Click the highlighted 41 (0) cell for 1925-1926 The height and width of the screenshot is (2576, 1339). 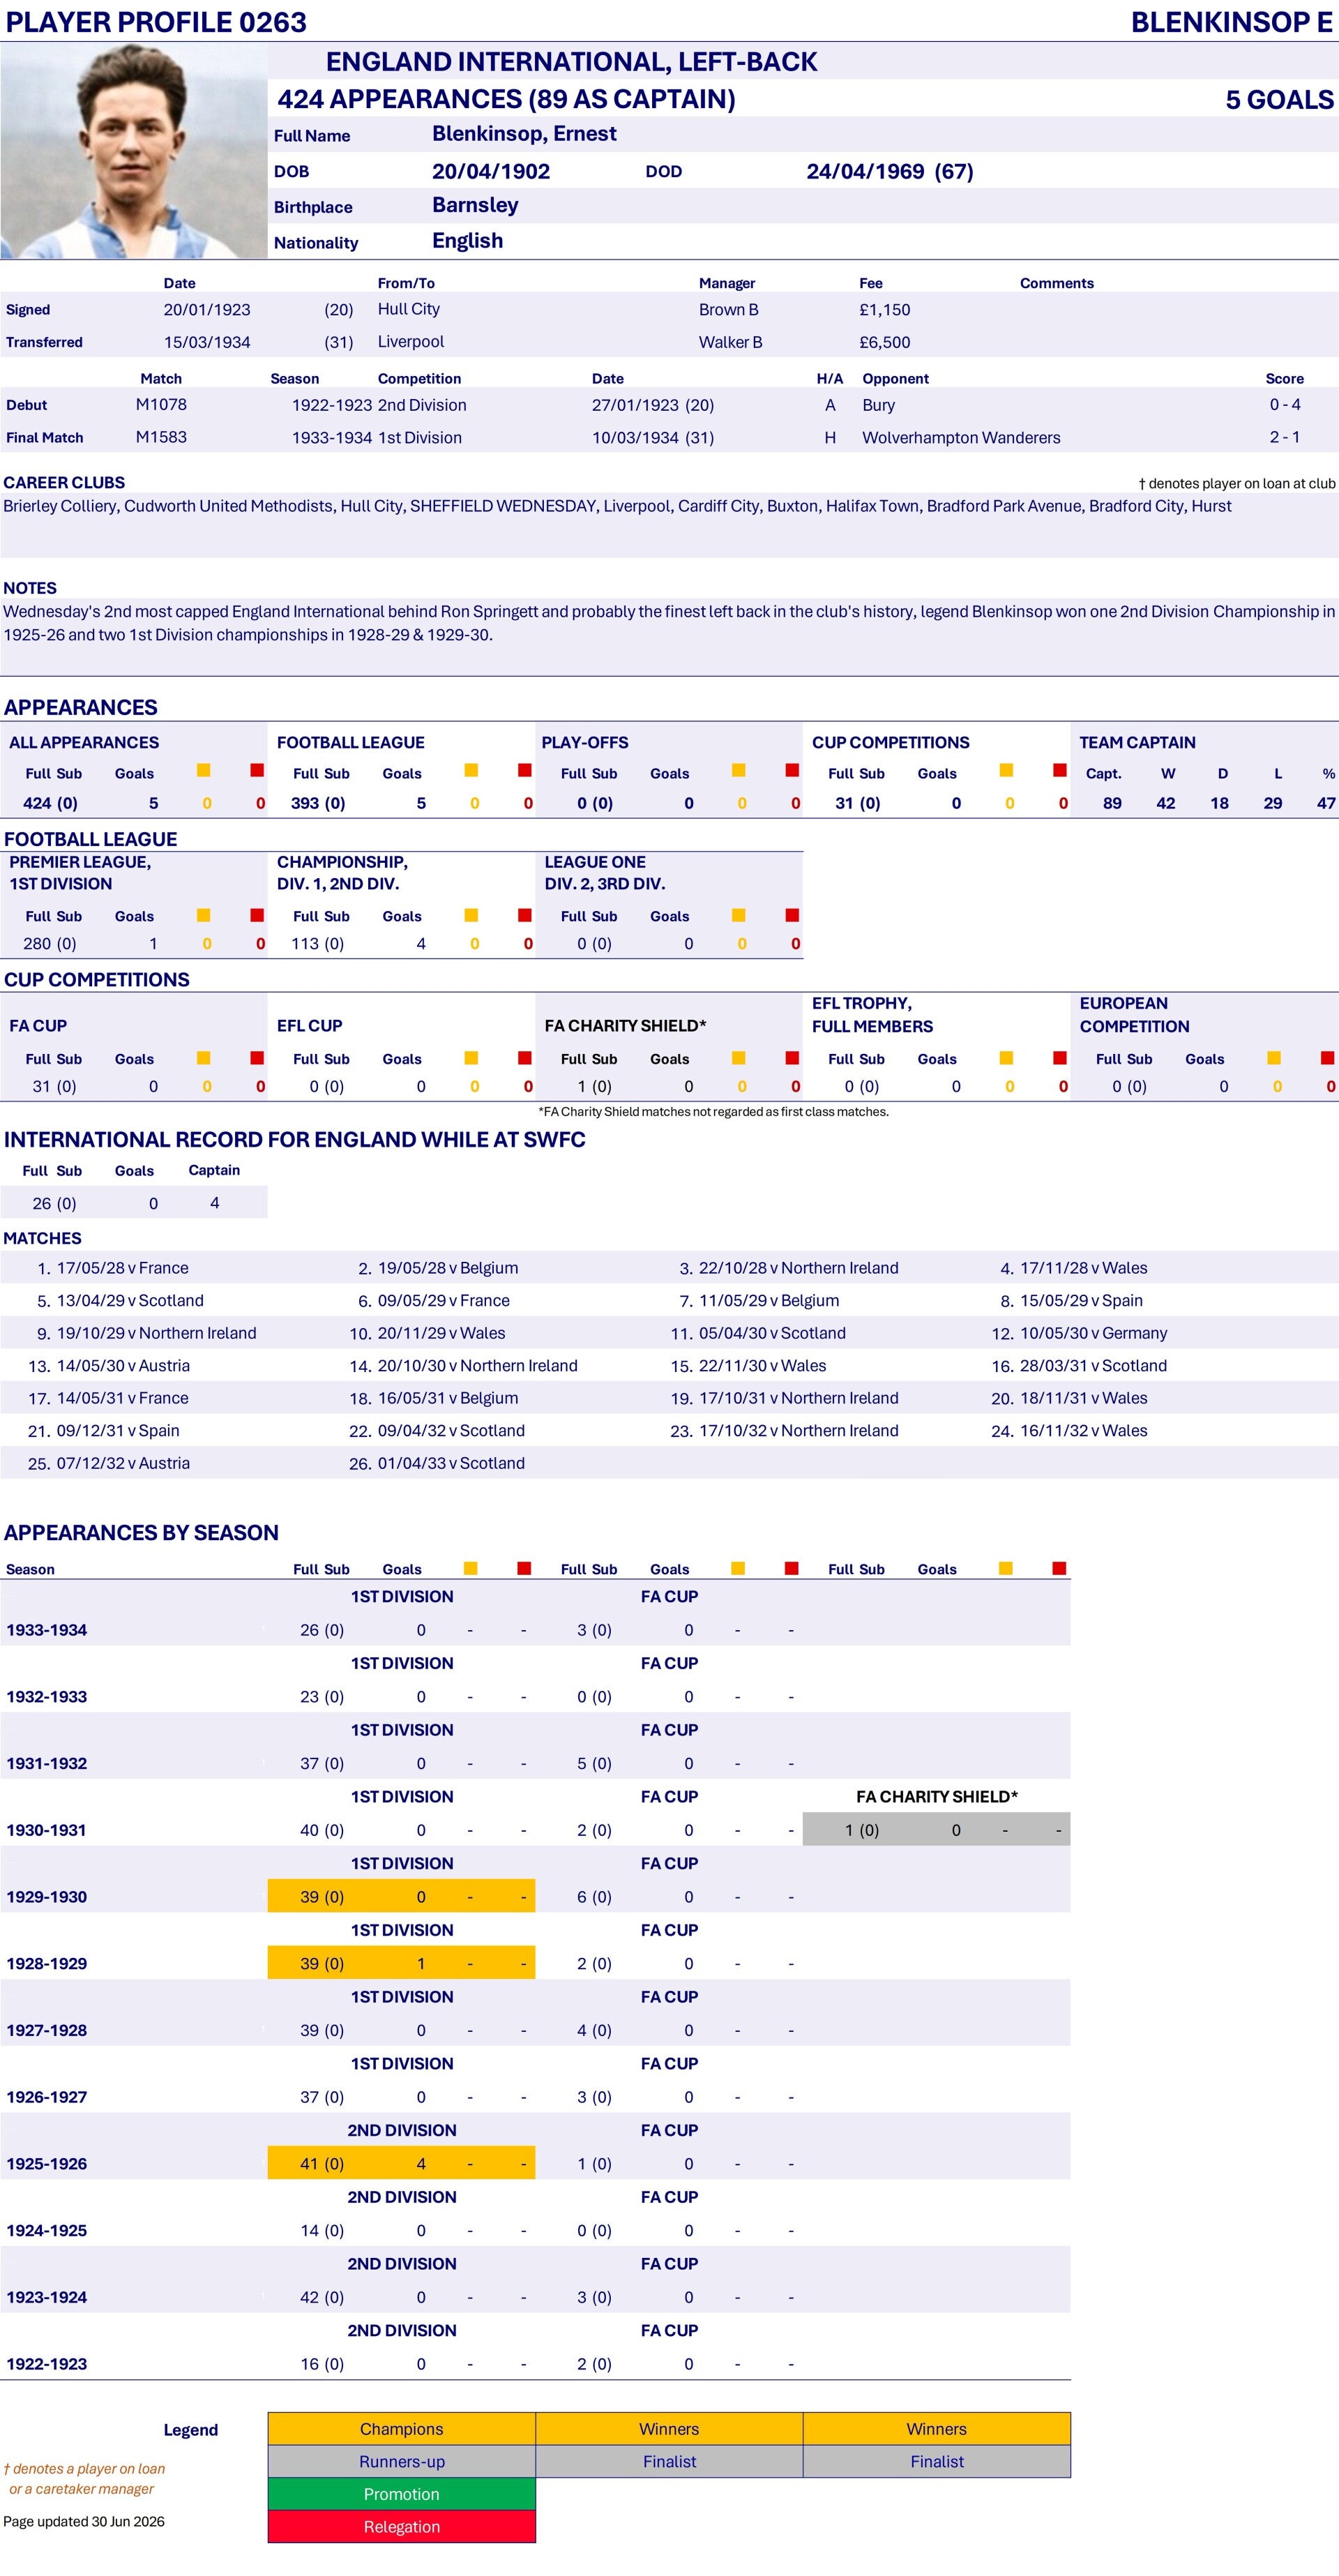point(322,2163)
